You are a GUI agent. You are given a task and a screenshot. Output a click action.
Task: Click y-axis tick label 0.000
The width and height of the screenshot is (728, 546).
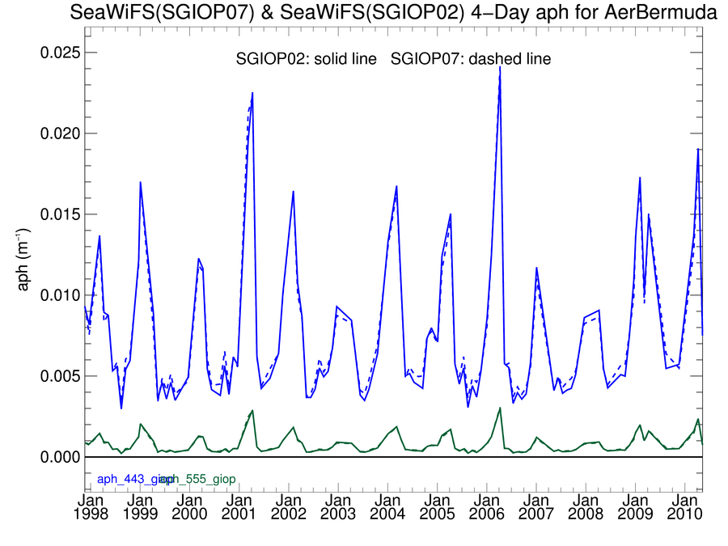click(60, 457)
